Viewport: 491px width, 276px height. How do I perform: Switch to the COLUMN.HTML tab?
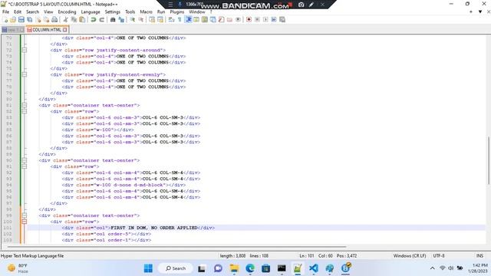click(47, 30)
